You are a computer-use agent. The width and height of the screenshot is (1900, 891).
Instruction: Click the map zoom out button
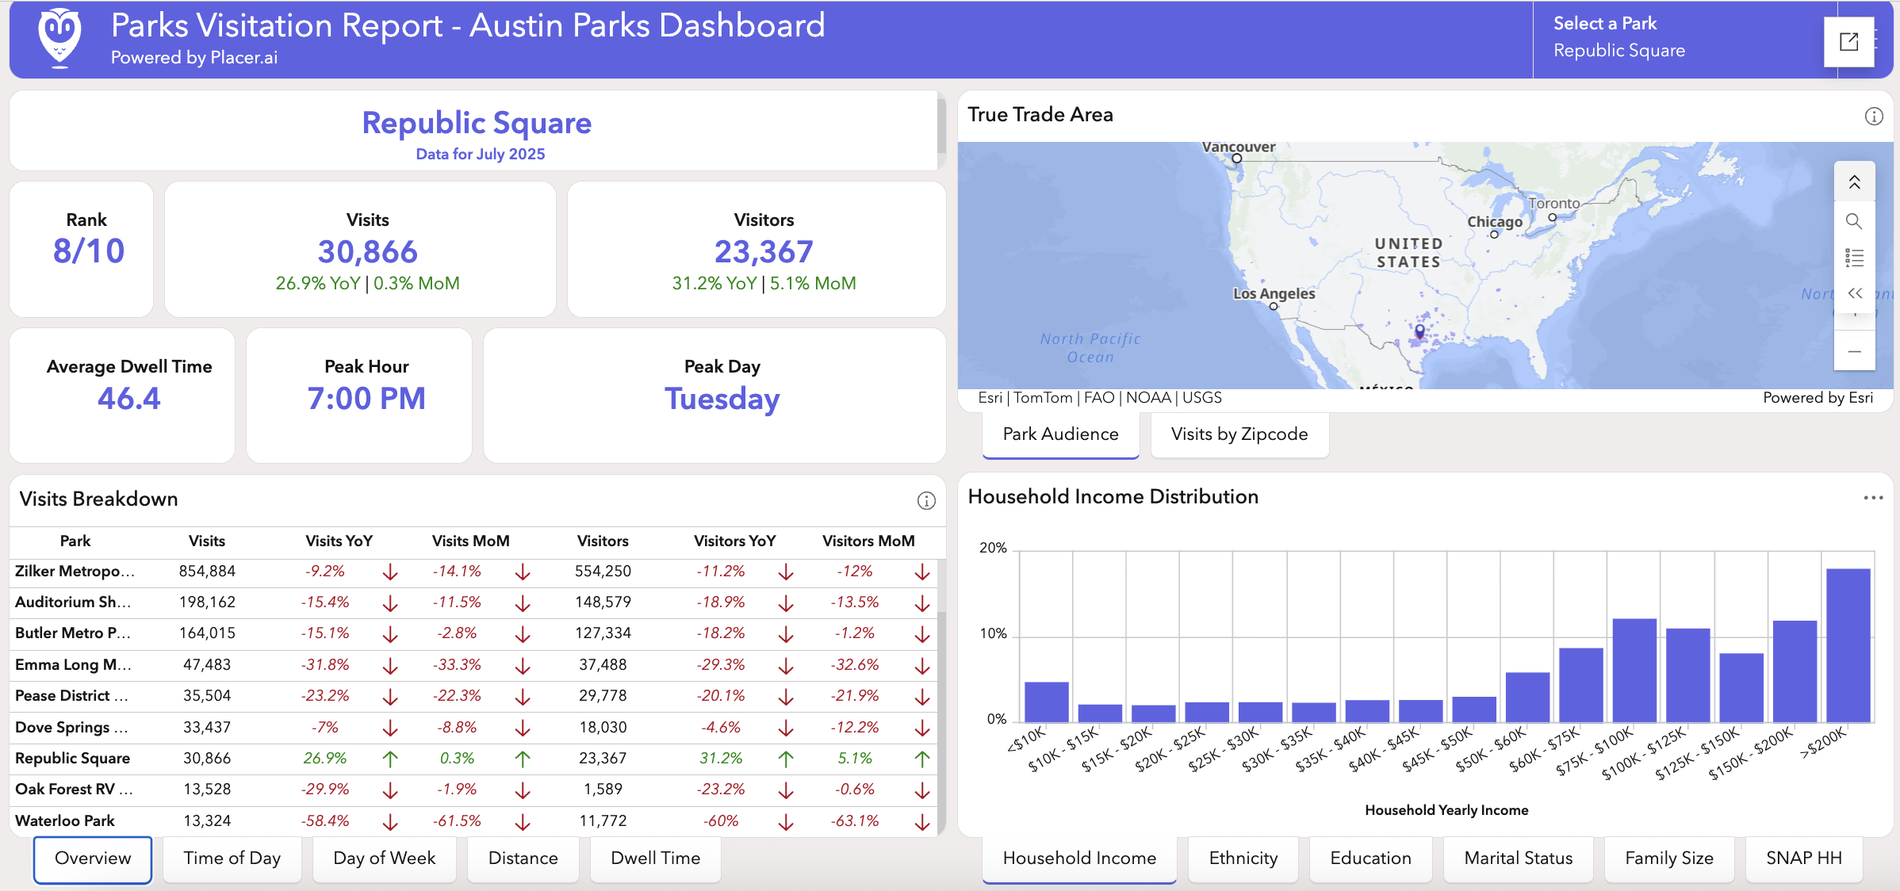[1854, 351]
